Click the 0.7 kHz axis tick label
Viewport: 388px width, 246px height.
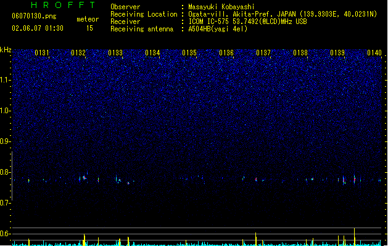[x=5, y=203]
